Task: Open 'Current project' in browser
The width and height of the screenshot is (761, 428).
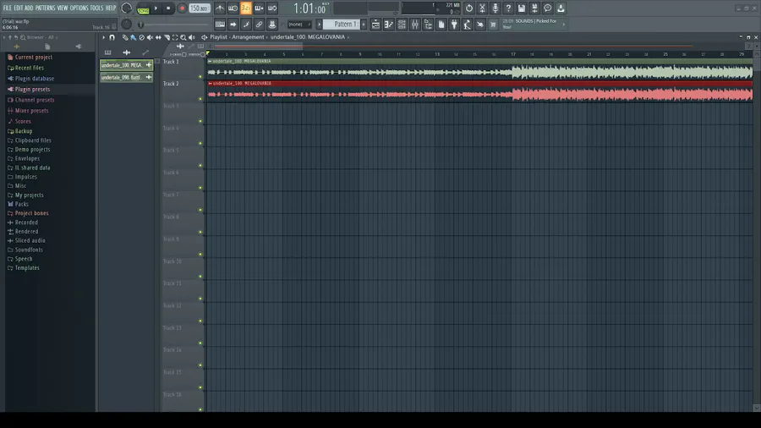Action: click(34, 58)
